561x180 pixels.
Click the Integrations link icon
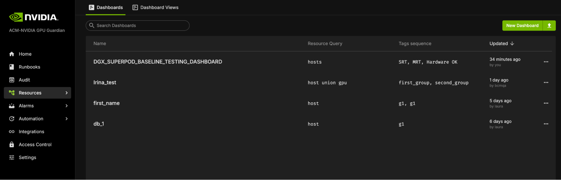pyautogui.click(x=12, y=132)
